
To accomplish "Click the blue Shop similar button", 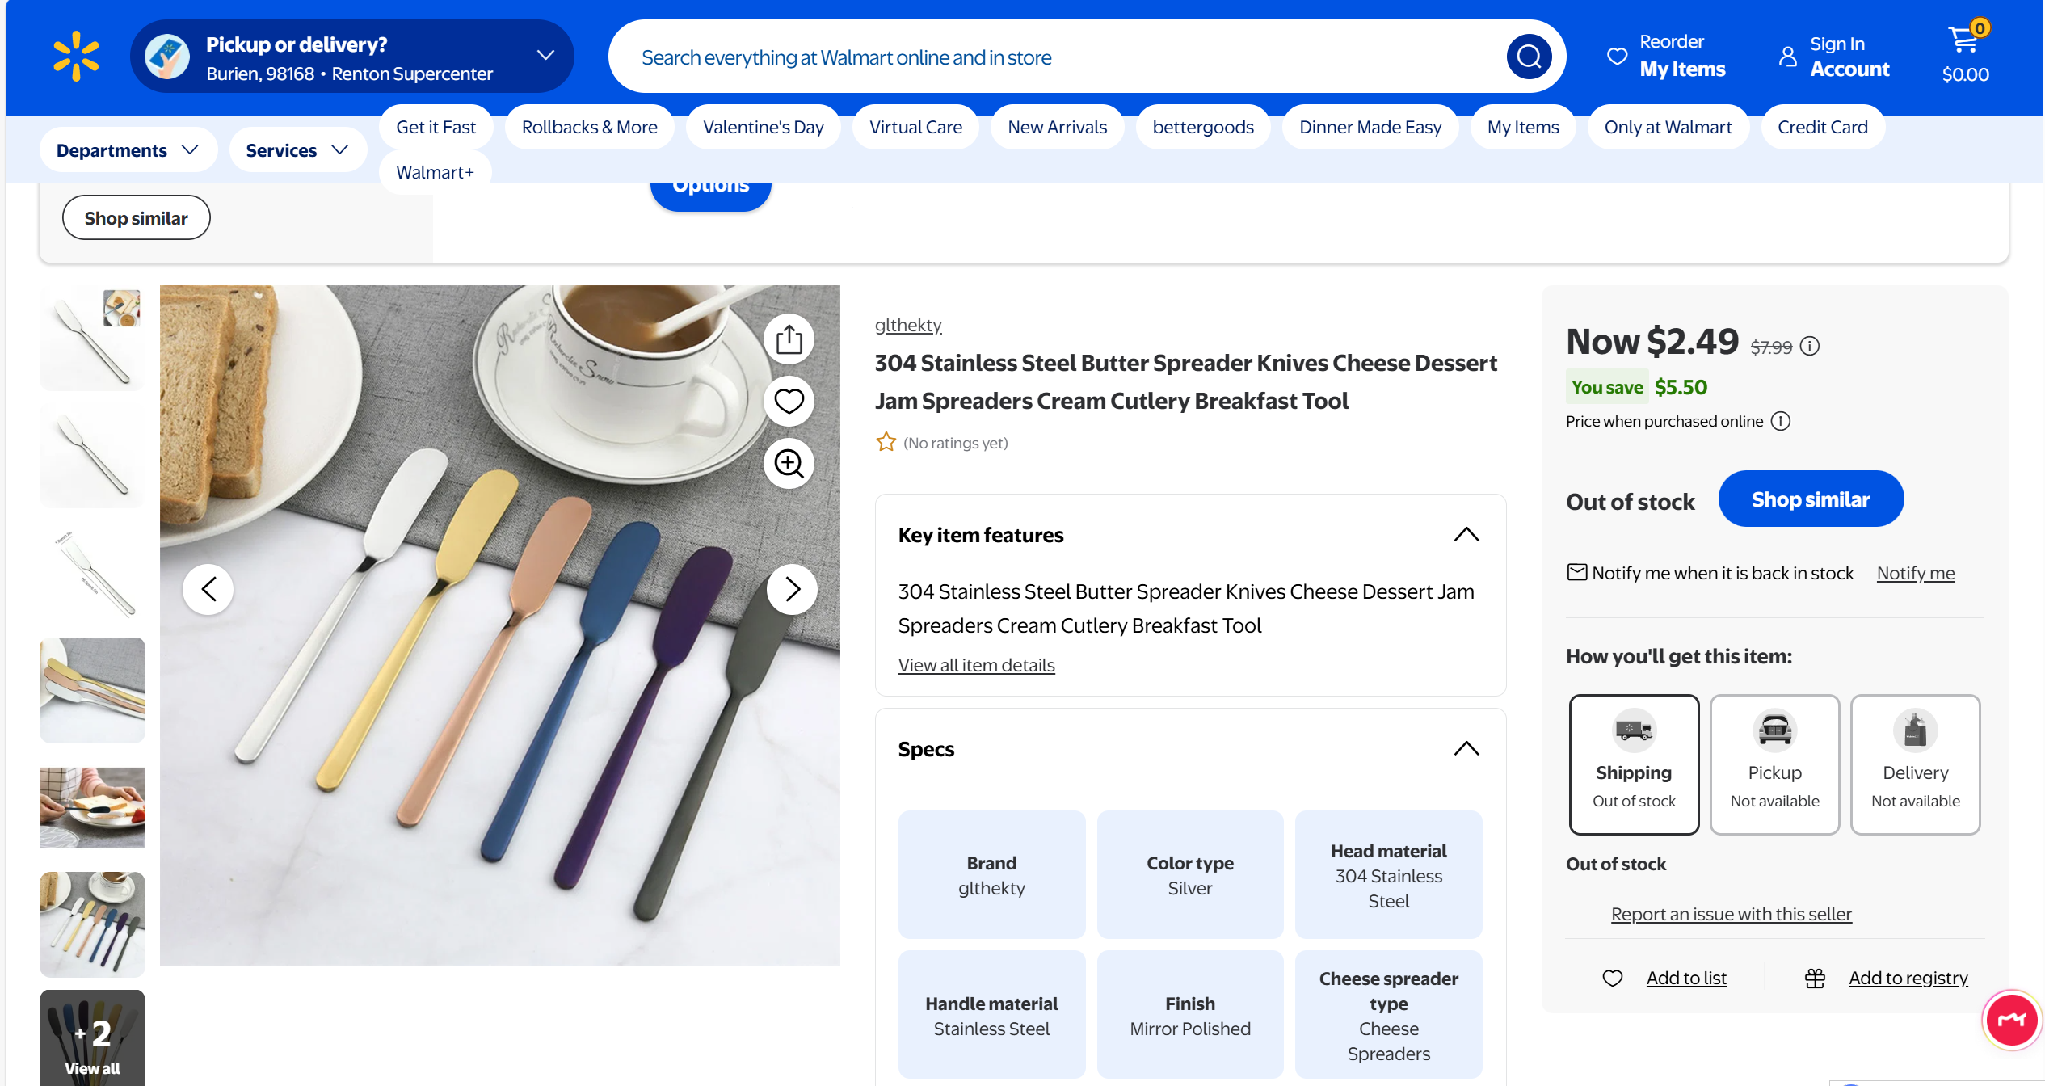I will 1810,499.
